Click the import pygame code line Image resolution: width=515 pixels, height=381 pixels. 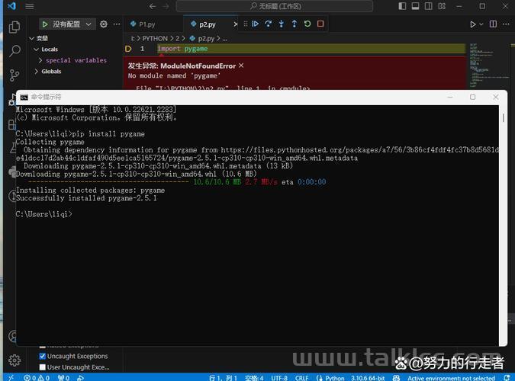[x=182, y=49]
